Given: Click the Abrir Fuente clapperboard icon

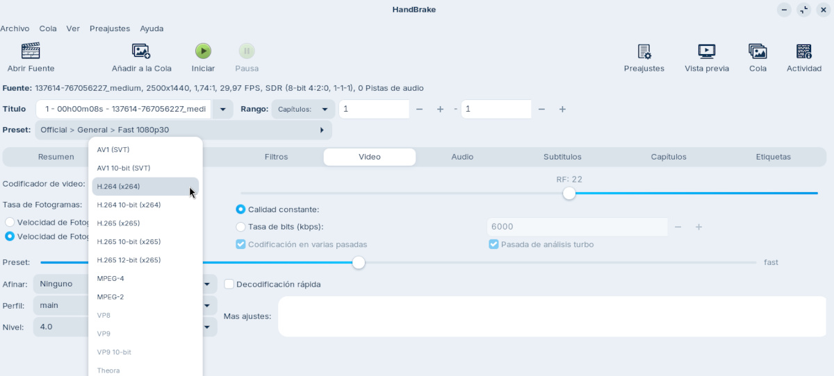Looking at the screenshot, I should coord(31,51).
